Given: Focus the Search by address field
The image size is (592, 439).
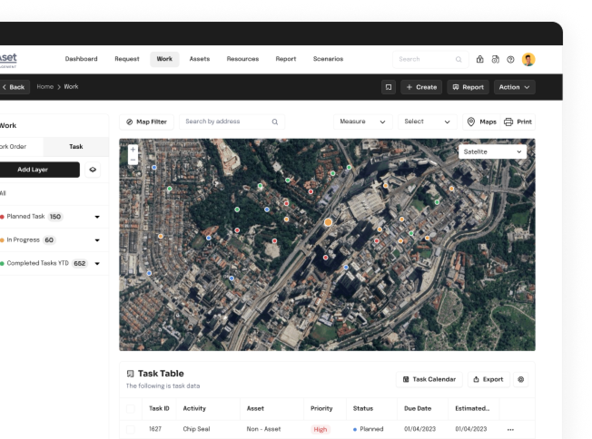Looking at the screenshot, I should point(232,122).
